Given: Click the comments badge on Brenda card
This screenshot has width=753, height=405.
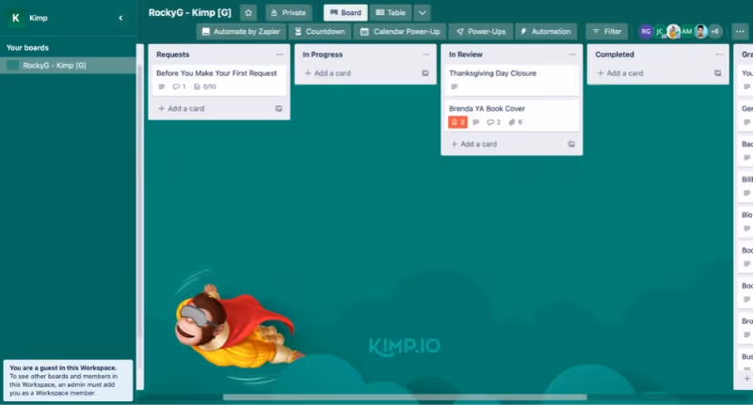Looking at the screenshot, I should click(493, 122).
